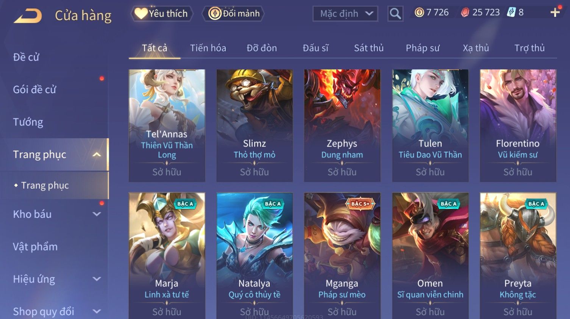Switch to the Sát thủ tab

tap(369, 48)
